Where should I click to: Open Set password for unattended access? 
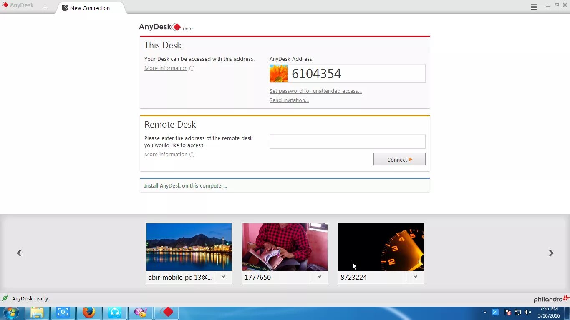(x=315, y=91)
